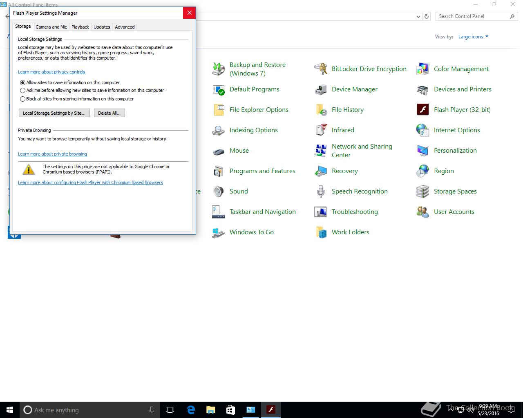Switch to the Advanced tab
The image size is (523, 418).
pos(125,27)
